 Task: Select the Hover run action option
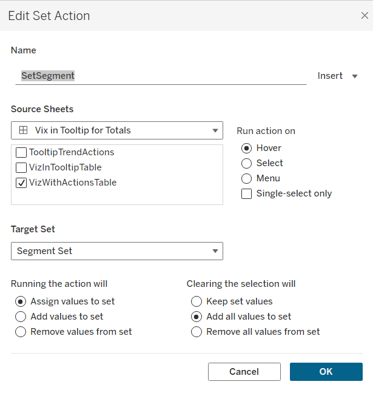click(247, 148)
